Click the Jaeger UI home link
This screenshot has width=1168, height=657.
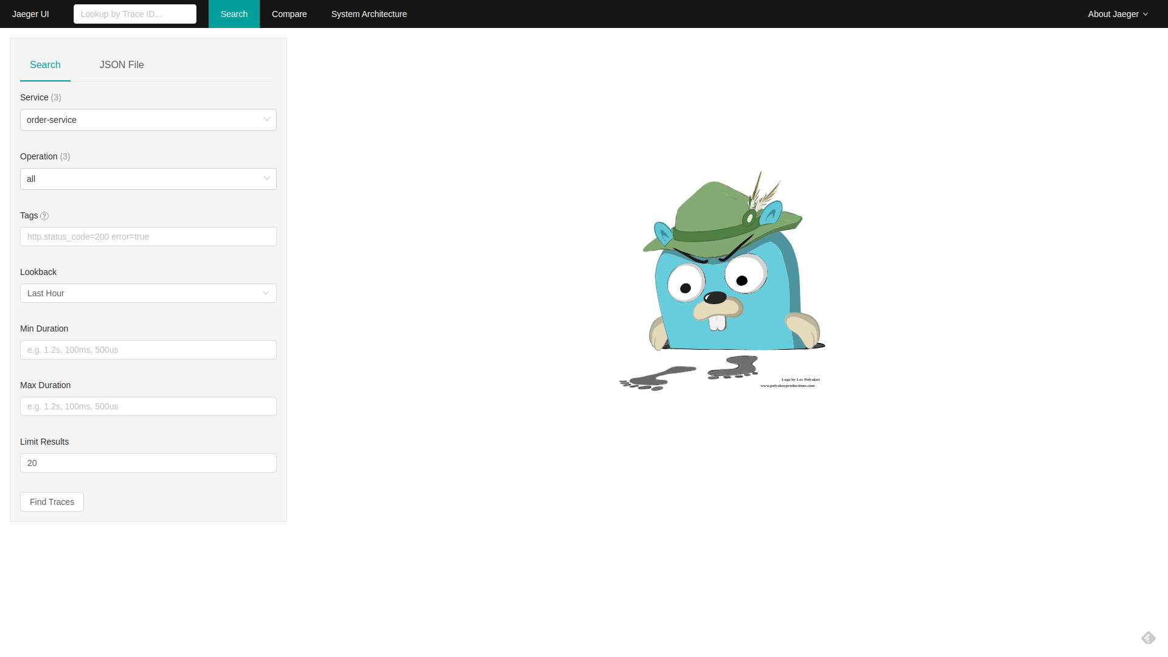(30, 14)
